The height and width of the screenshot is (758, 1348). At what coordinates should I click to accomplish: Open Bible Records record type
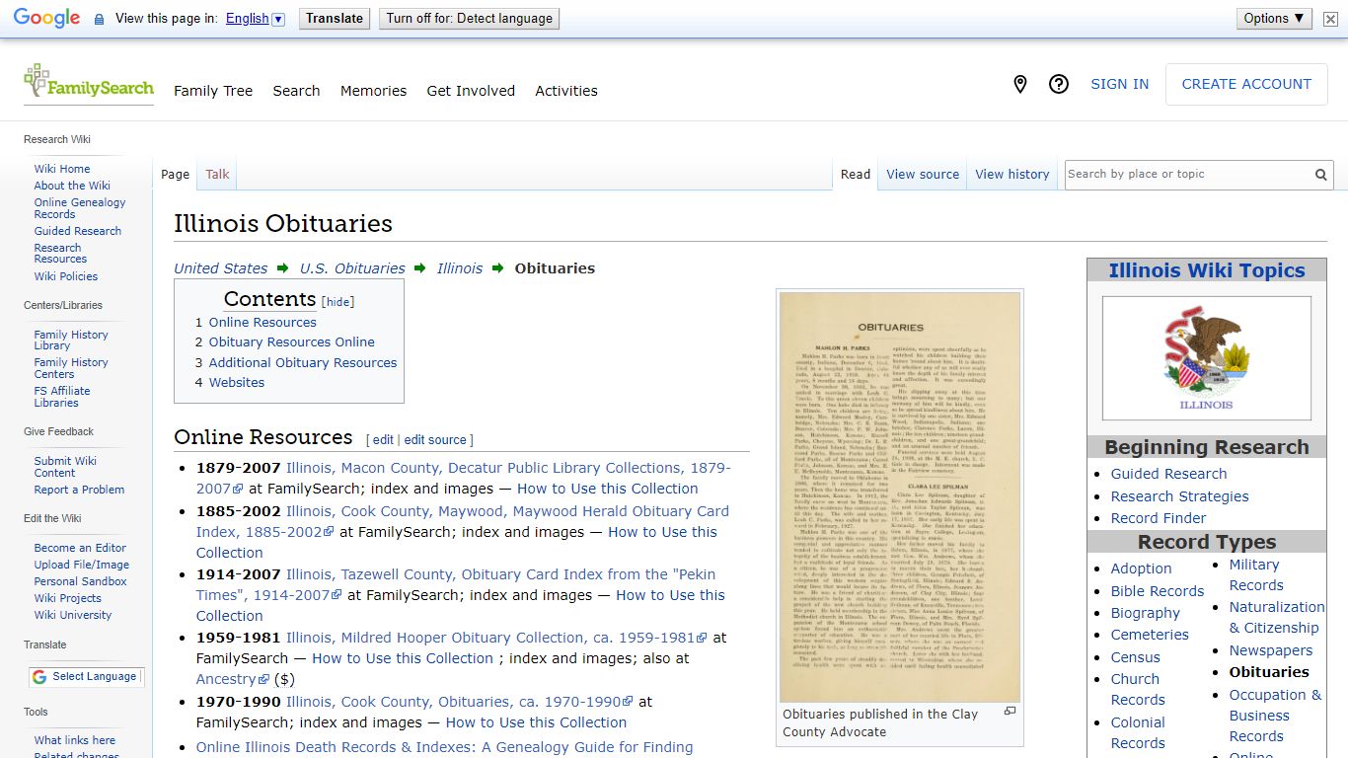[x=1158, y=591]
